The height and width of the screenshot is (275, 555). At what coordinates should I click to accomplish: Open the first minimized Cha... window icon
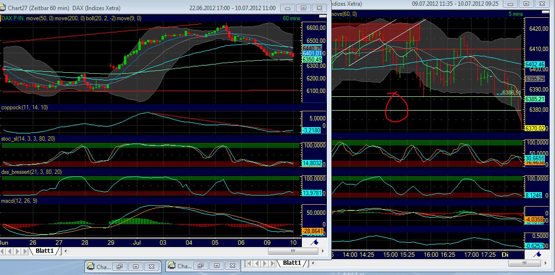coord(91,266)
